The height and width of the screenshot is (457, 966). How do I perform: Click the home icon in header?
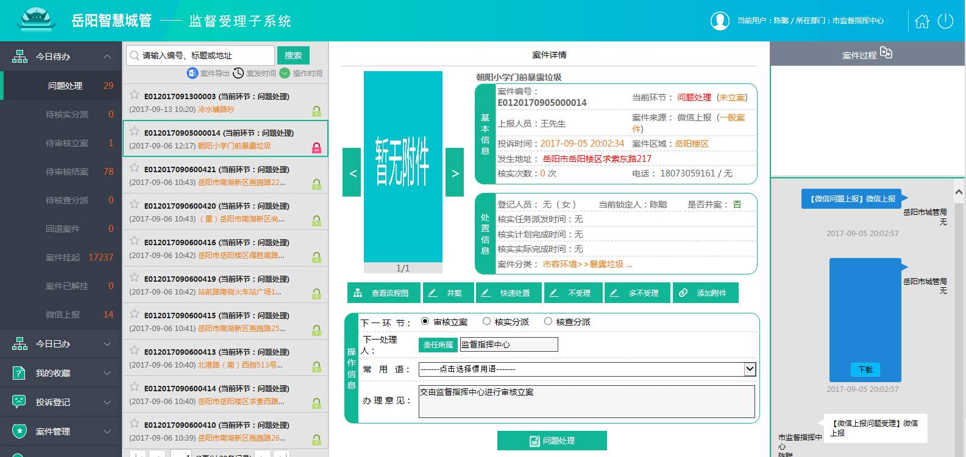pyautogui.click(x=922, y=21)
